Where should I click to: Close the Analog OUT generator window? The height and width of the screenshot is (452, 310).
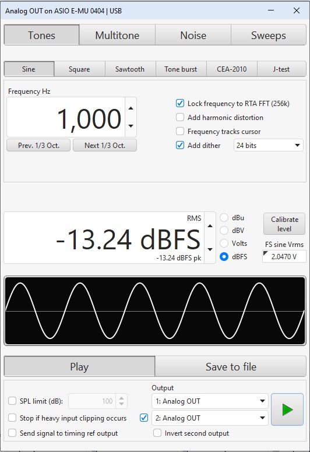click(x=297, y=10)
